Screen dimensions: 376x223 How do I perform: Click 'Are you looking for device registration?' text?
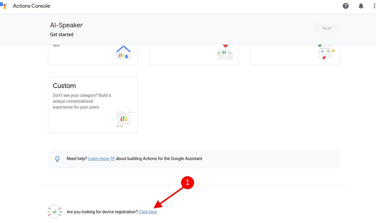click(x=102, y=212)
